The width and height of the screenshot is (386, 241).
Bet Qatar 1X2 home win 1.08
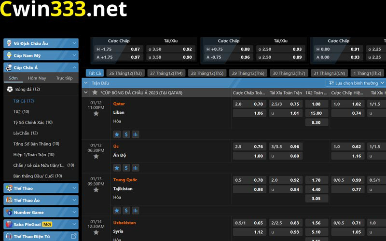pyautogui.click(x=317, y=104)
